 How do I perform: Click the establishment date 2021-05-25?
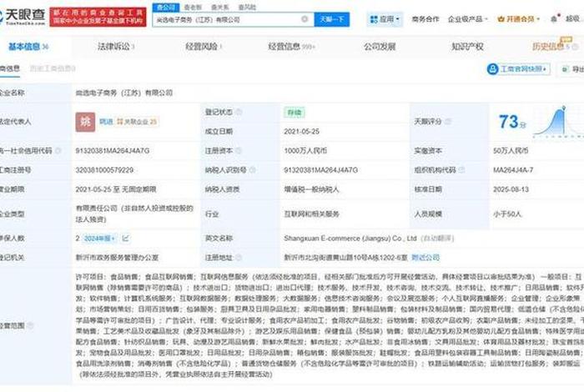301,132
